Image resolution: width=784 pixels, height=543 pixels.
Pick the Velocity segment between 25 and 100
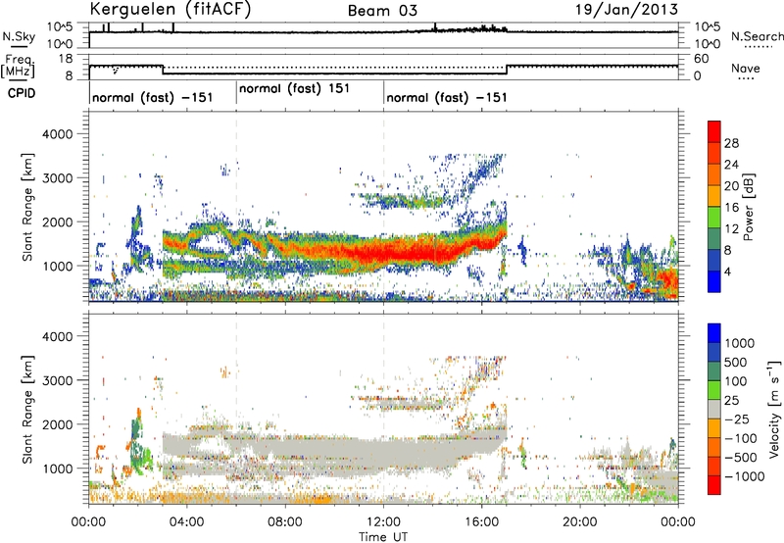click(x=714, y=390)
